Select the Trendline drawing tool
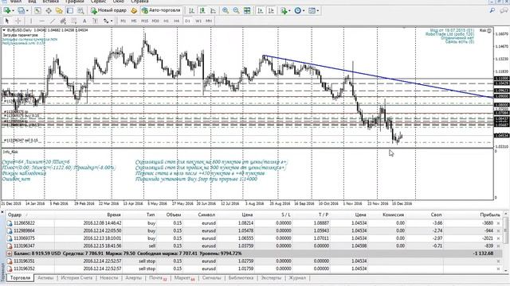 tap(53, 21)
